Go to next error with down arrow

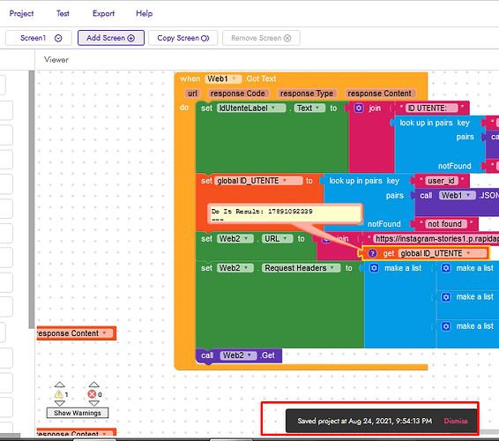[x=93, y=403]
